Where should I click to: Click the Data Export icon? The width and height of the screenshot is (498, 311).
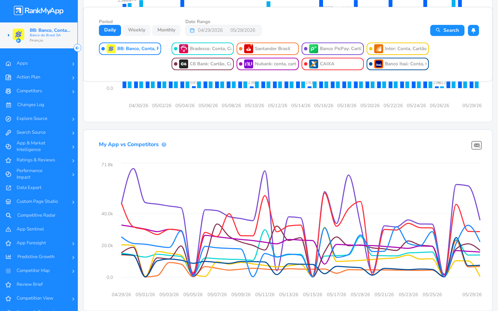(8, 188)
